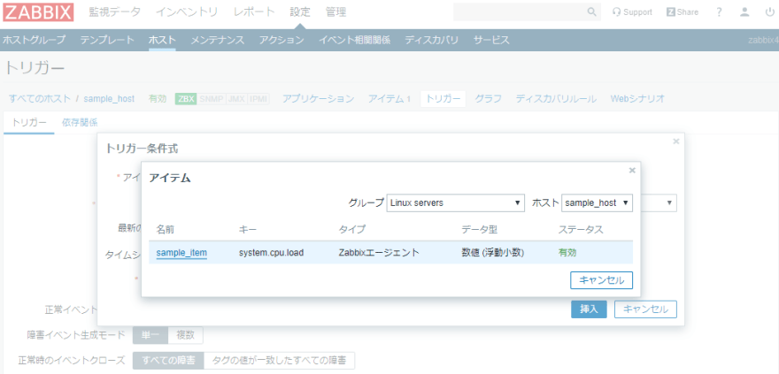Click the ZBX availability badge
The height and width of the screenshot is (374, 779).
point(186,99)
